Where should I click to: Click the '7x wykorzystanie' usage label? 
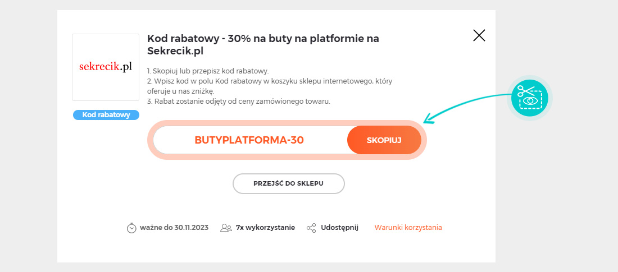[265, 228]
